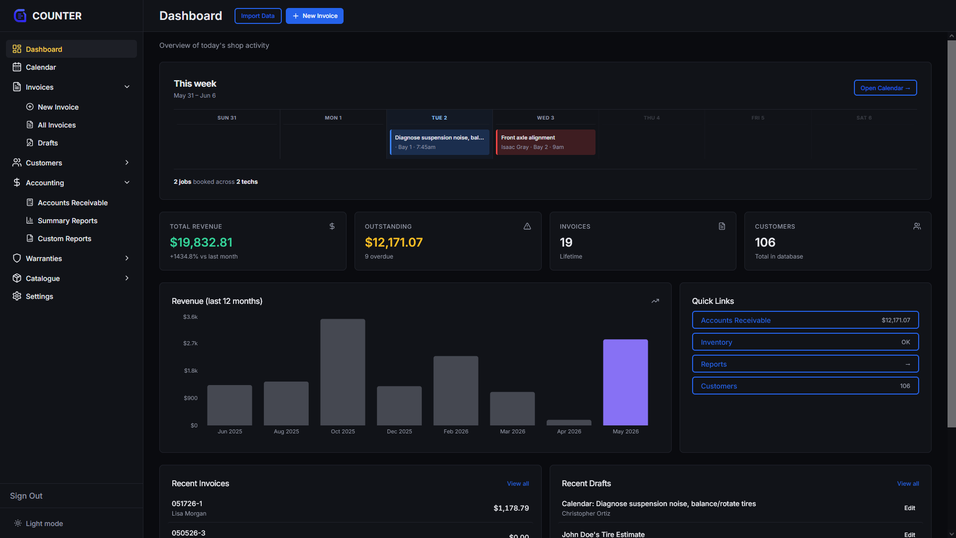The height and width of the screenshot is (538, 956).
Task: Open Accounts Receivable quick link
Action: (805, 320)
